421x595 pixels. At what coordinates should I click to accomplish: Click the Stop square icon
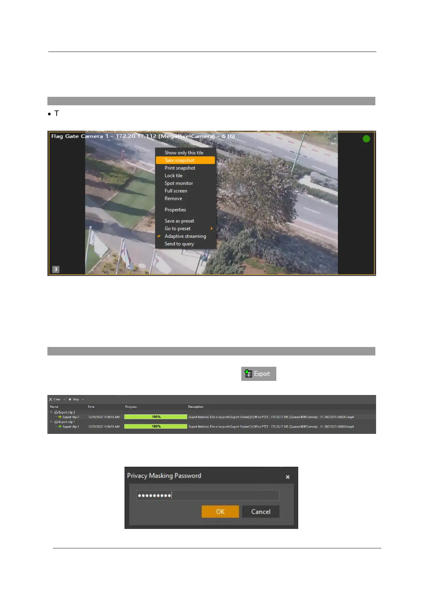point(70,400)
